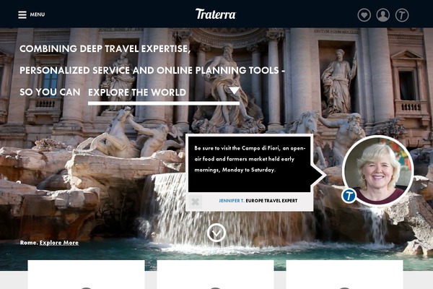Open the hamburger MENU icon
The width and height of the screenshot is (433, 289).
(x=22, y=14)
